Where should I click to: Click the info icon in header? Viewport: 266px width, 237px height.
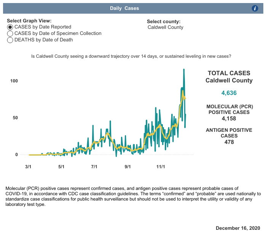point(255,8)
